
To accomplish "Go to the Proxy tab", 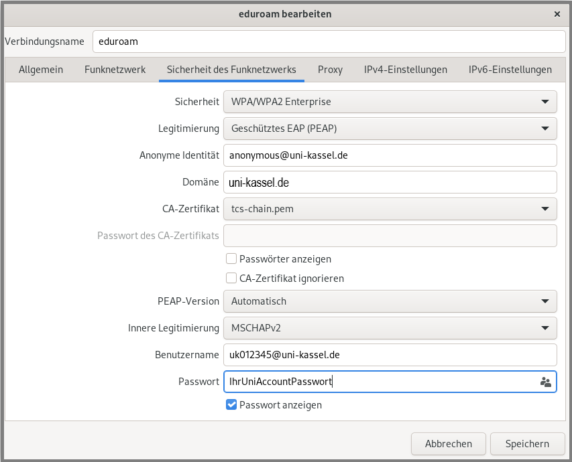I will point(330,70).
